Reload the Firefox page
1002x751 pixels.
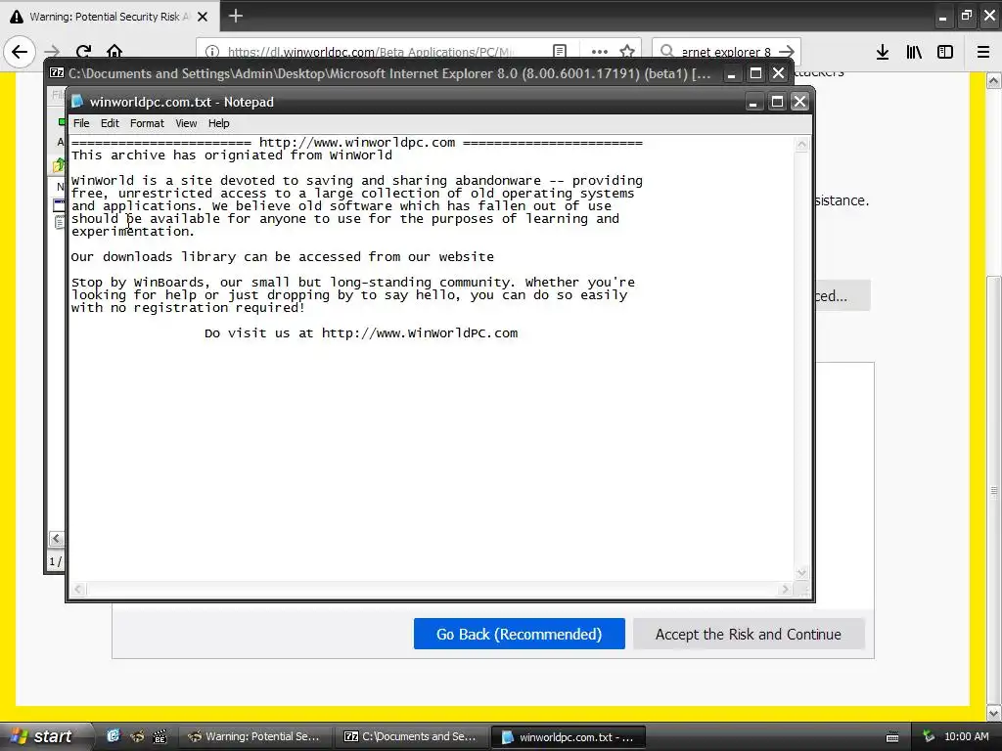click(x=83, y=51)
